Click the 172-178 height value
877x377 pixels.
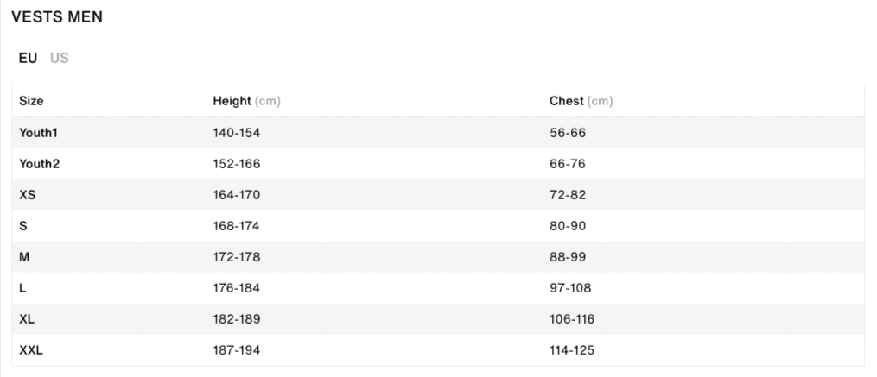[237, 257]
